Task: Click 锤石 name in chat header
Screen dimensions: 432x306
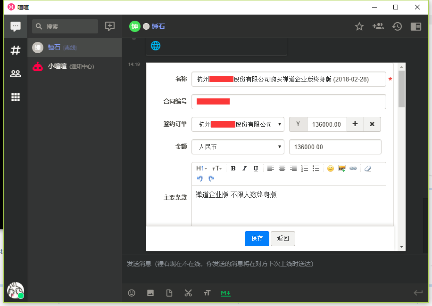Action: click(x=158, y=26)
